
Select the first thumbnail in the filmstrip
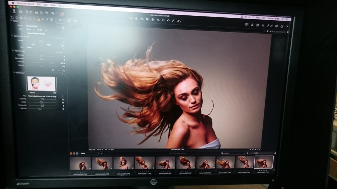click(x=80, y=163)
